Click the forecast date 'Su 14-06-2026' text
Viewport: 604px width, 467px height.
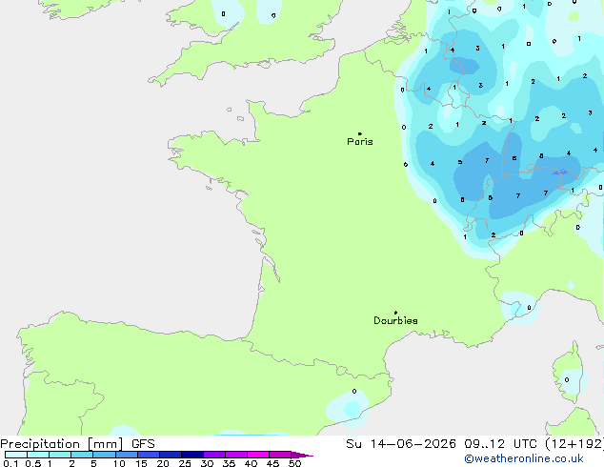[x=401, y=444]
